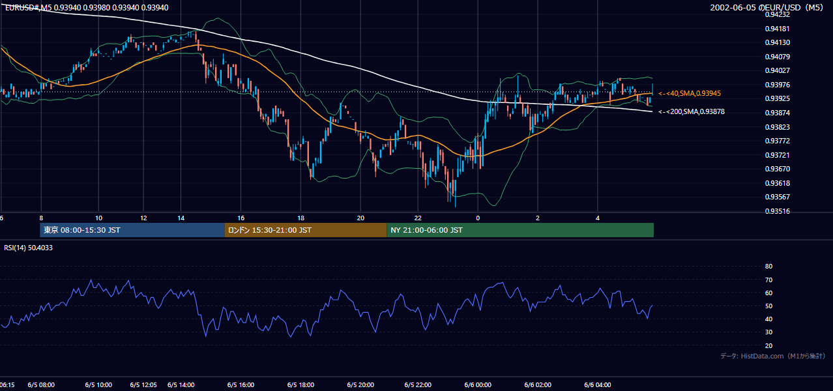The width and height of the screenshot is (833, 391).
Task: Click the 0.94181 price axis label
Action: [x=778, y=29]
